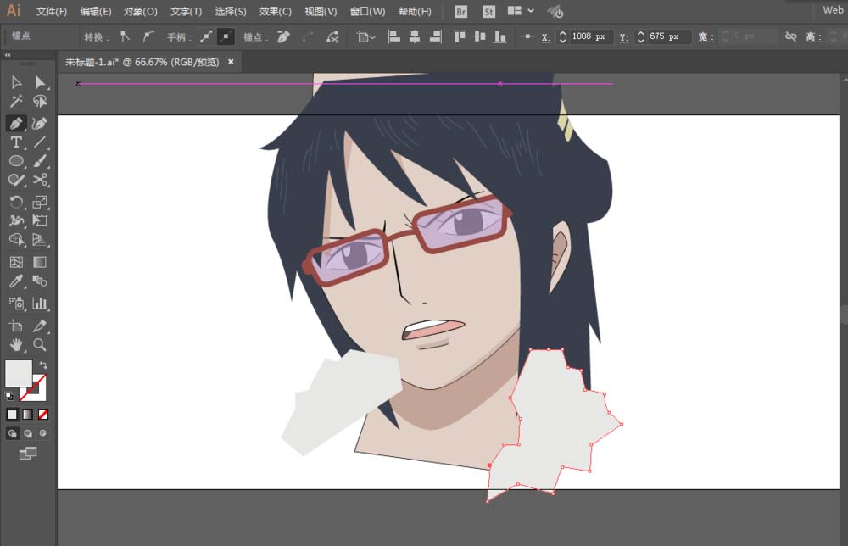
Task: Select the Rotate tool
Action: pyautogui.click(x=16, y=202)
